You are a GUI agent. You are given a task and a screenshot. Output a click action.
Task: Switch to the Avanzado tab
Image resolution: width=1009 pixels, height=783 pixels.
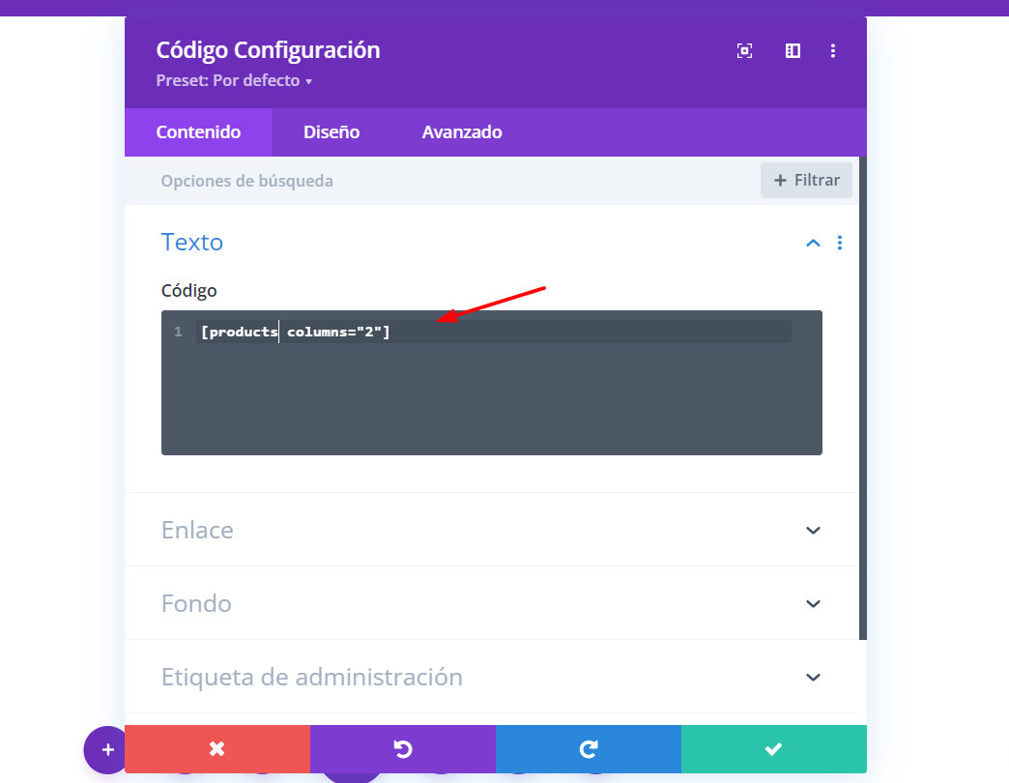(462, 131)
